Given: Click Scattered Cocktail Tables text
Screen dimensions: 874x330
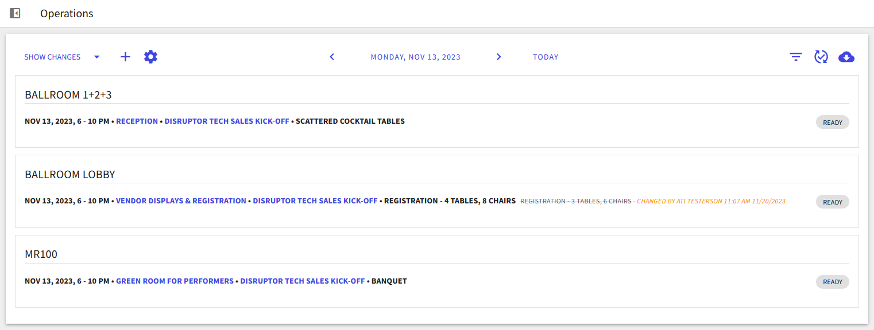Looking at the screenshot, I should [x=350, y=121].
